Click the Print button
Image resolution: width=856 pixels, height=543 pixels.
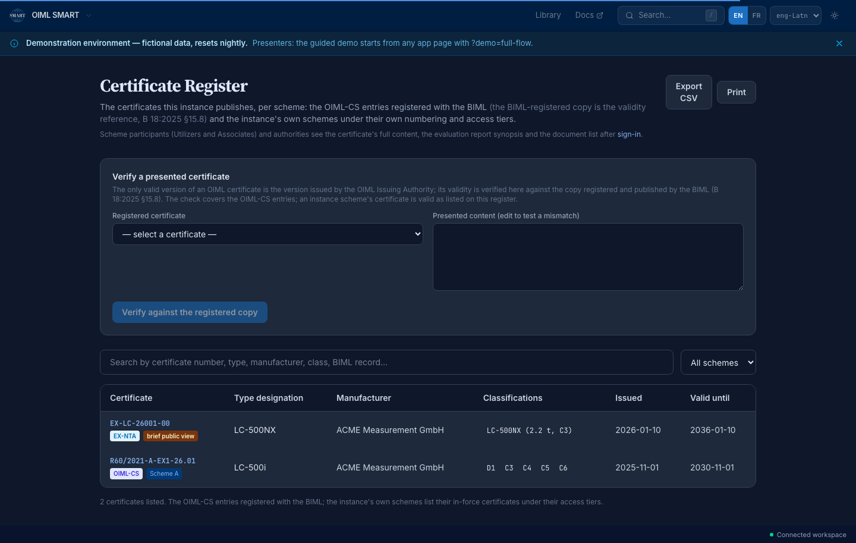(737, 92)
